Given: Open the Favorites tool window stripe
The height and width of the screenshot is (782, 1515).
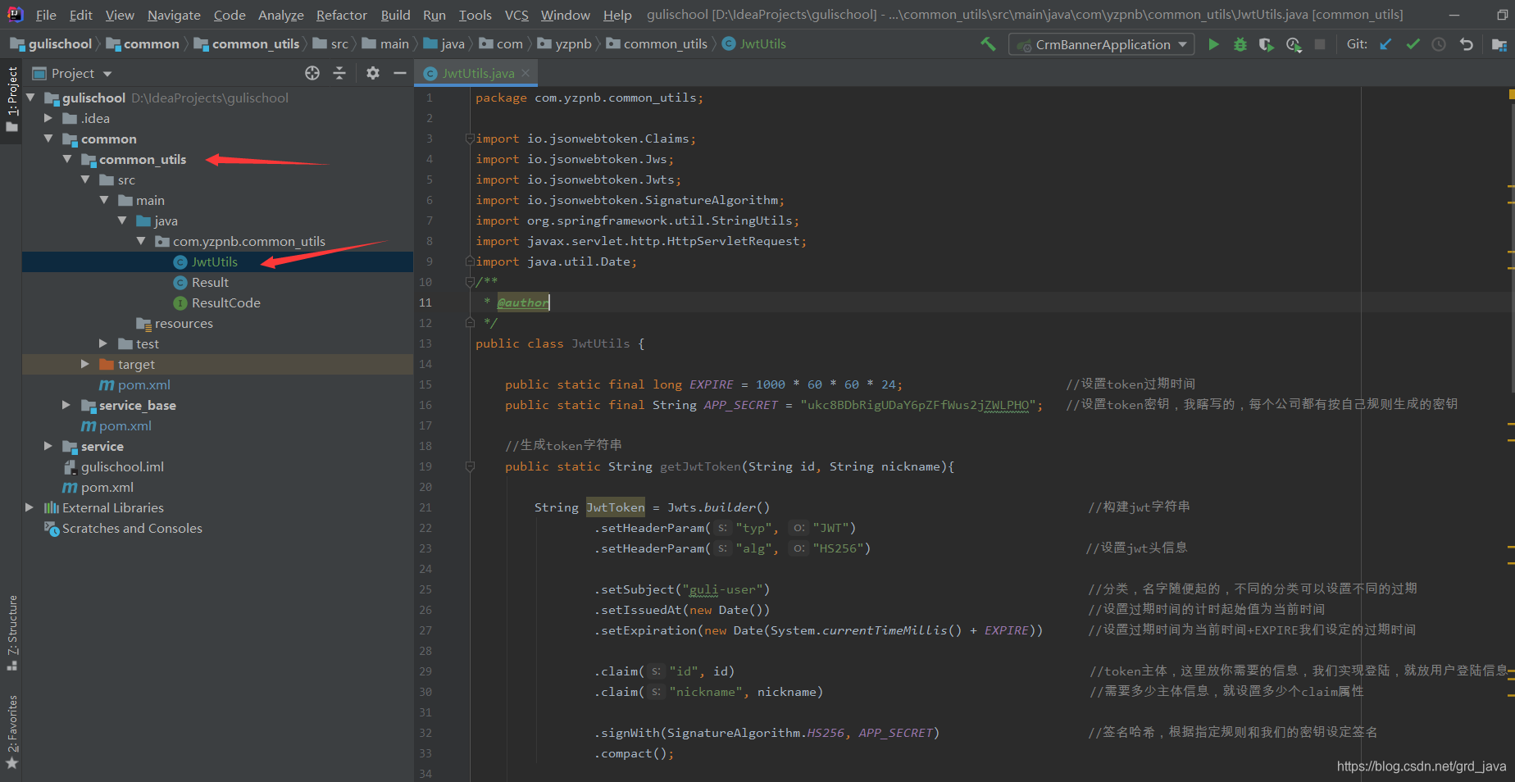Looking at the screenshot, I should [11, 732].
